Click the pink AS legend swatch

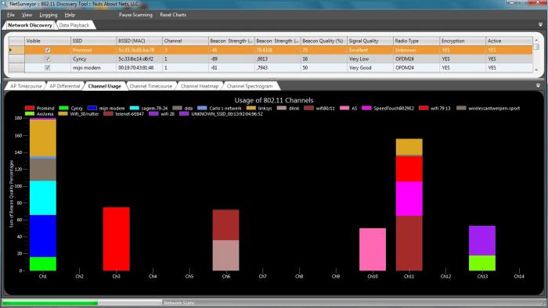(x=344, y=108)
